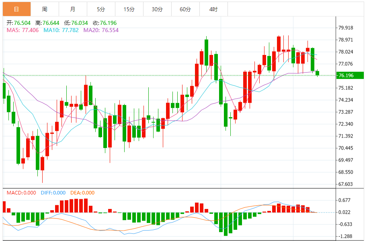Click the 74.234 price axis label
The image size is (367, 241).
click(346, 100)
